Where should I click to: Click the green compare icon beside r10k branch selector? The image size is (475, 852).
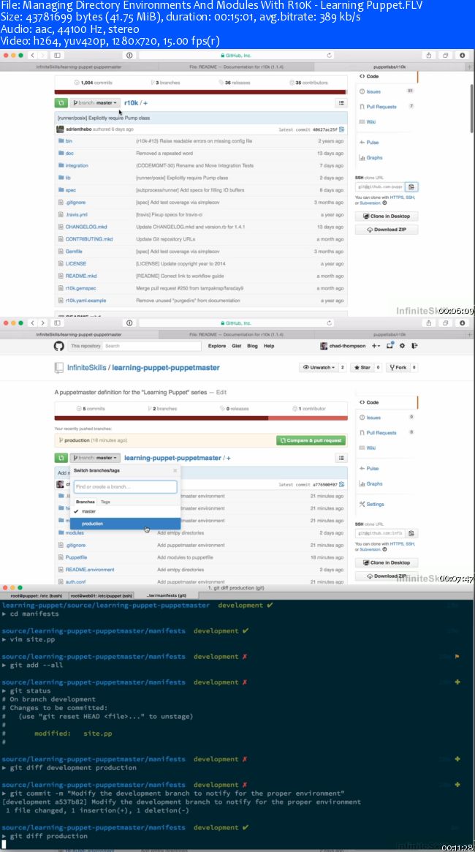click(61, 102)
